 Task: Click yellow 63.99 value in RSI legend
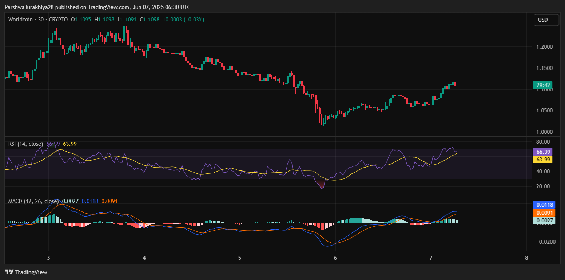pos(70,144)
